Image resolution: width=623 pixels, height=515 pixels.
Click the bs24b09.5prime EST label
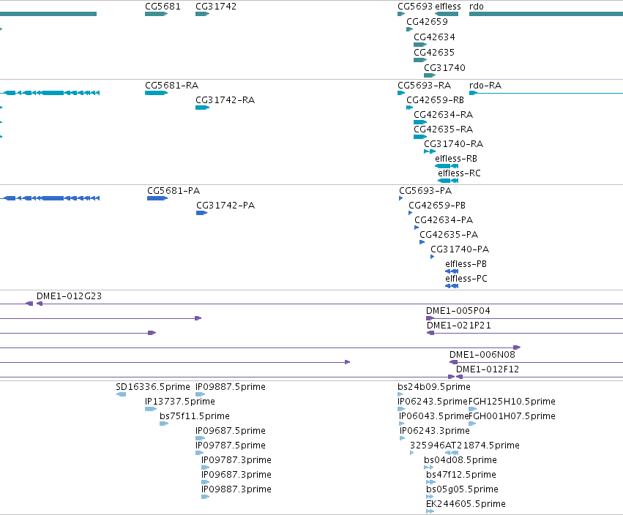(x=434, y=387)
